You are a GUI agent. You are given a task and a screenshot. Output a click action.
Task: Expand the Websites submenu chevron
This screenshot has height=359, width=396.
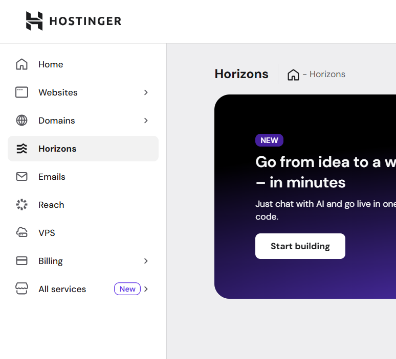pyautogui.click(x=146, y=92)
